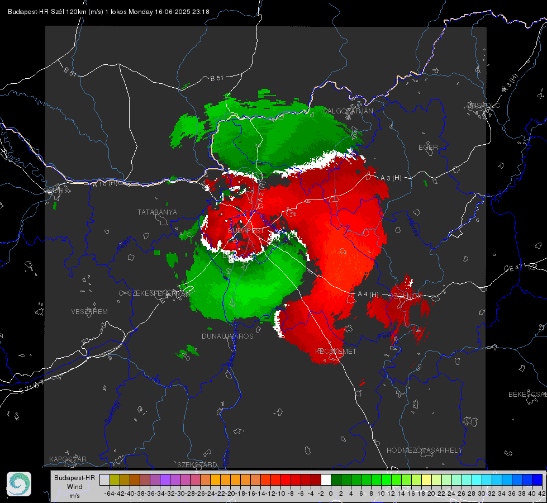
Task: Click the HÓDMEZŐVÁSÁRHELY city label
Action: (x=424, y=450)
